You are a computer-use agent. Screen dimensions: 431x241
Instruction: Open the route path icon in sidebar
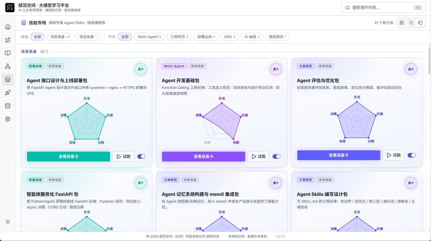[8, 40]
